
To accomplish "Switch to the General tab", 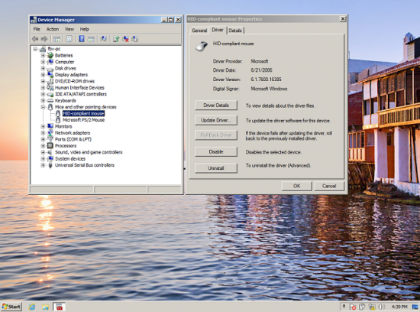I will [x=199, y=31].
